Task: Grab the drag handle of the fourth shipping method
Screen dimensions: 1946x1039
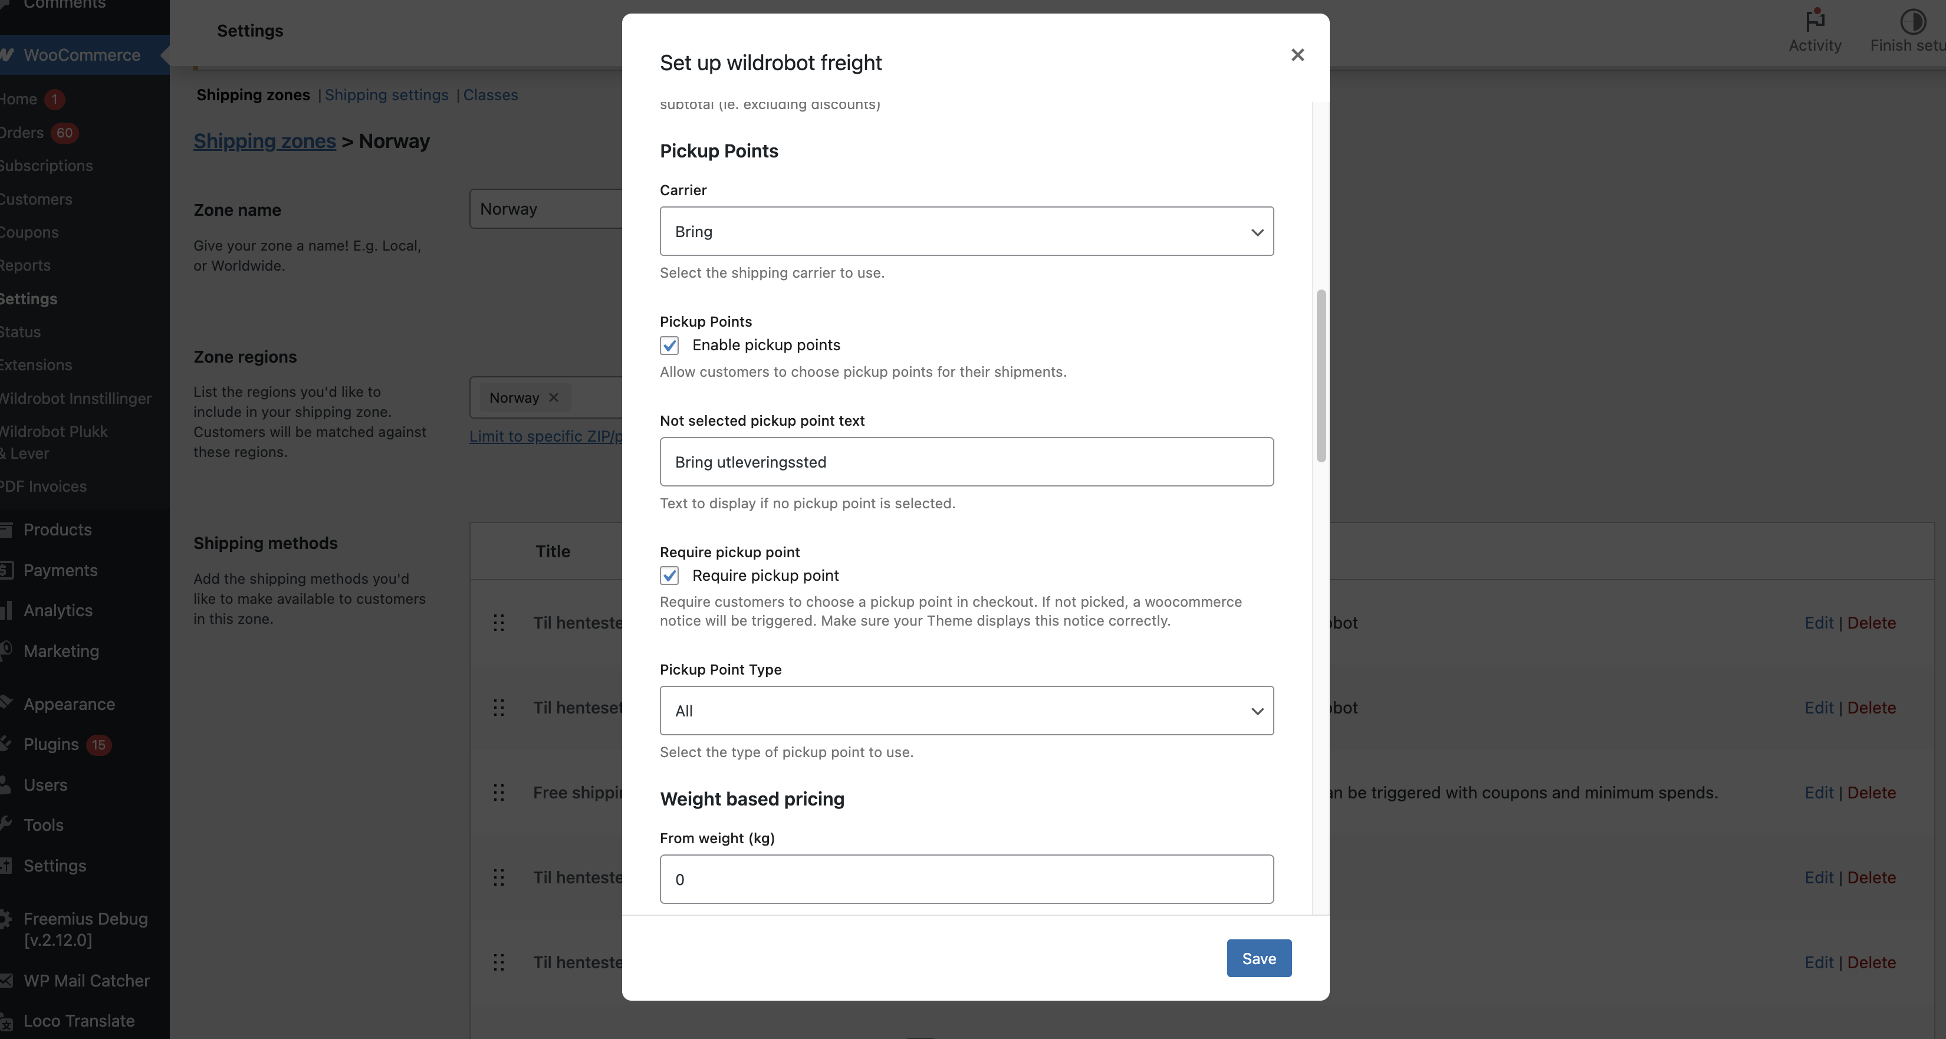Action: pos(498,877)
